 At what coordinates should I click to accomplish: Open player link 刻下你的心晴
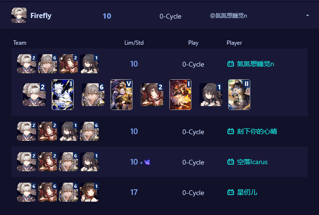click(257, 131)
